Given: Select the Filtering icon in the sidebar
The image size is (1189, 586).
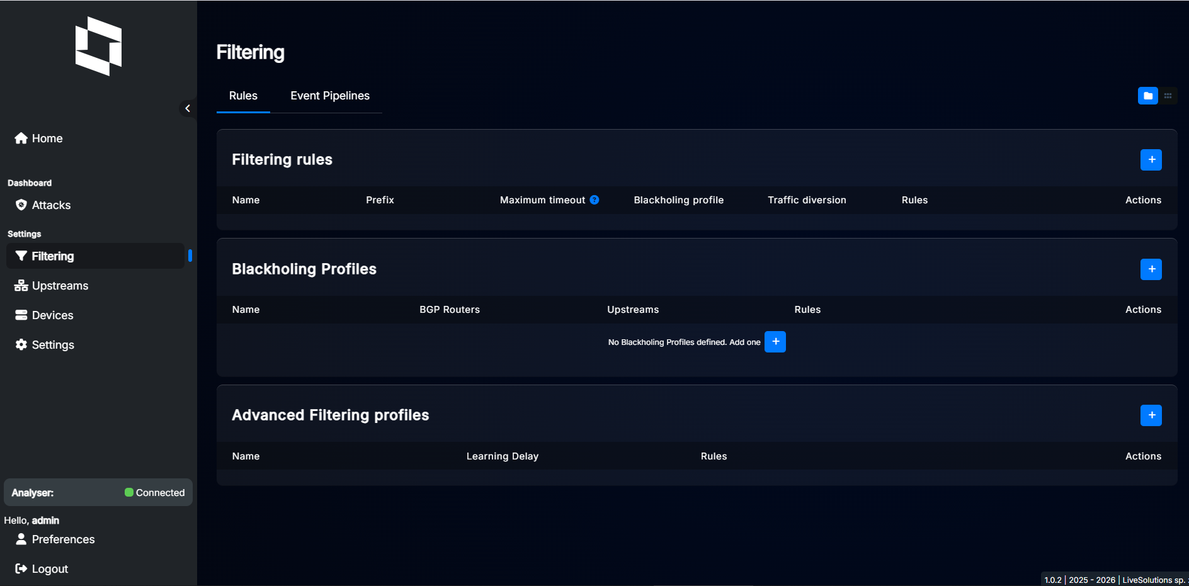Looking at the screenshot, I should 21,256.
